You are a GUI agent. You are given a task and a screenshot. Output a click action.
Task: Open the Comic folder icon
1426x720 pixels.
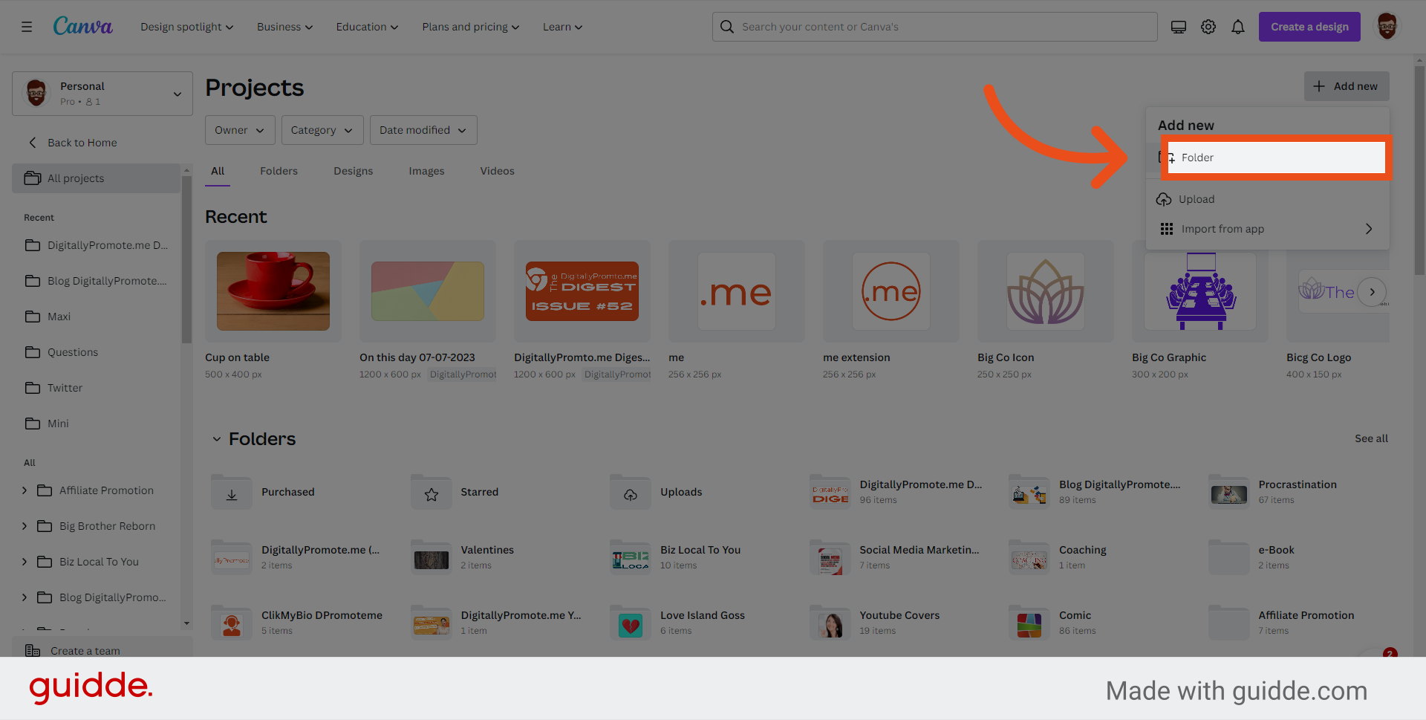tap(1029, 623)
